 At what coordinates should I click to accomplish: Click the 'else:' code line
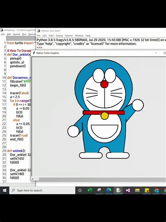[x=17, y=120]
